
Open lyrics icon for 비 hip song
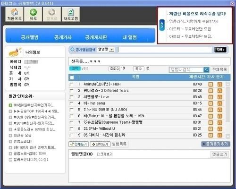(x=211, y=103)
